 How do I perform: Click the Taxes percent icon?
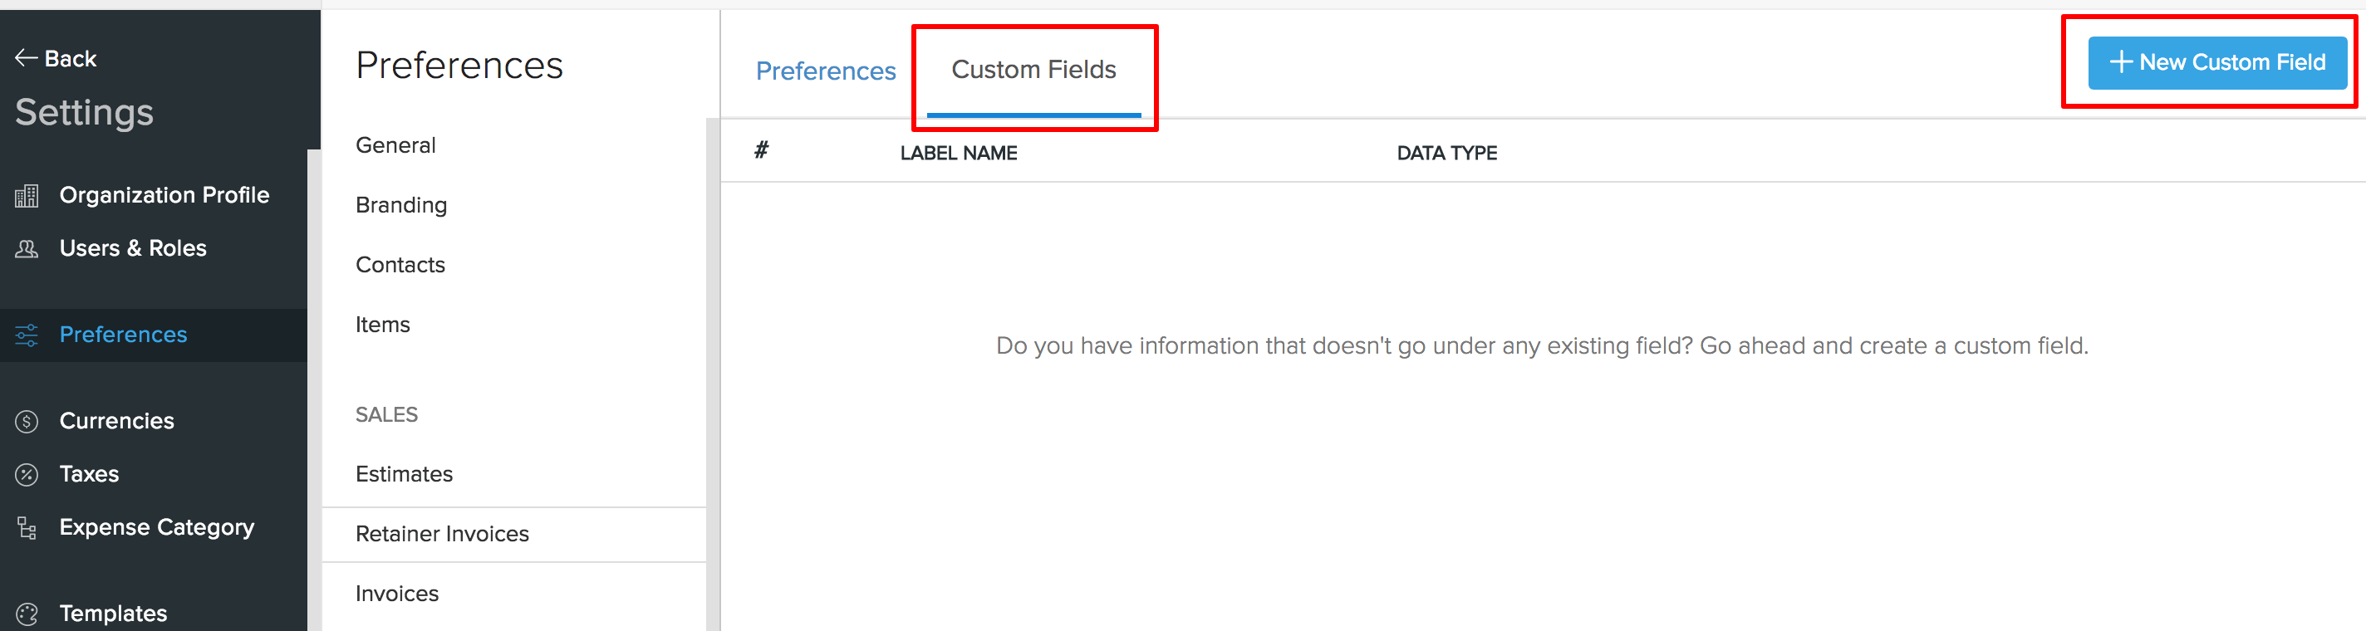click(x=27, y=475)
